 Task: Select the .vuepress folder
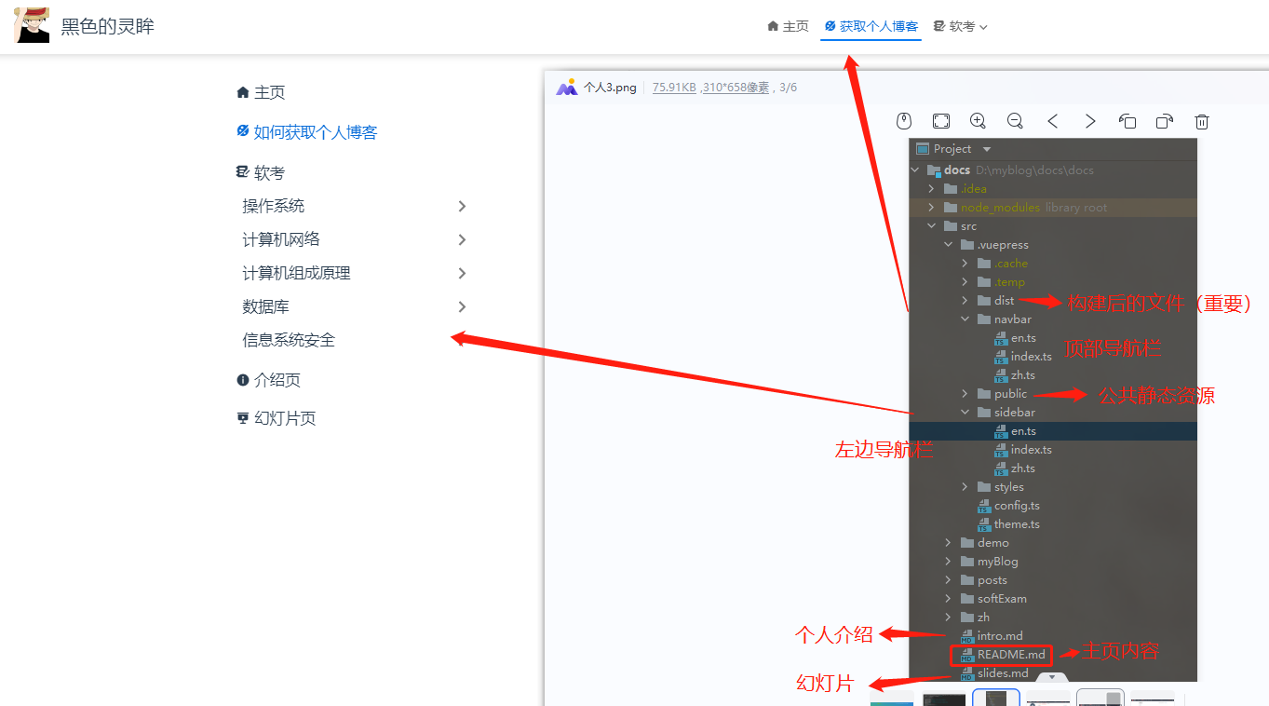[994, 245]
